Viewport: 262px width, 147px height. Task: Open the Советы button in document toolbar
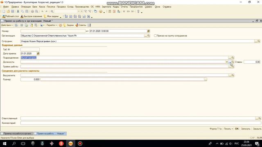81,25
